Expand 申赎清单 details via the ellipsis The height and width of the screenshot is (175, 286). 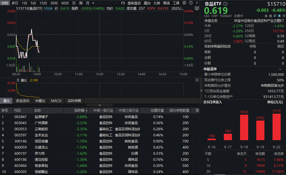280,69
